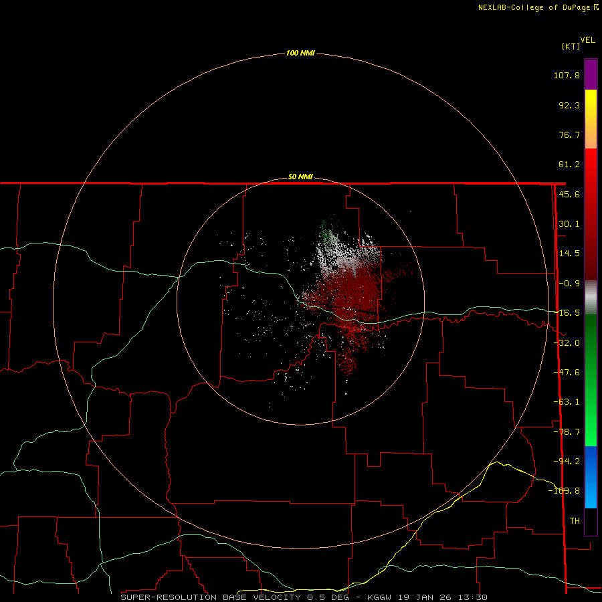
Task: Select the green segment of the color bar
Action: click(x=591, y=380)
